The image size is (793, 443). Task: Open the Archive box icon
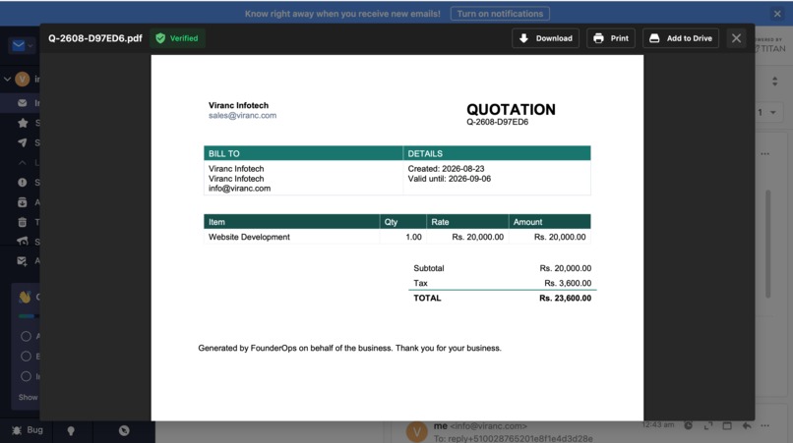coord(23,202)
